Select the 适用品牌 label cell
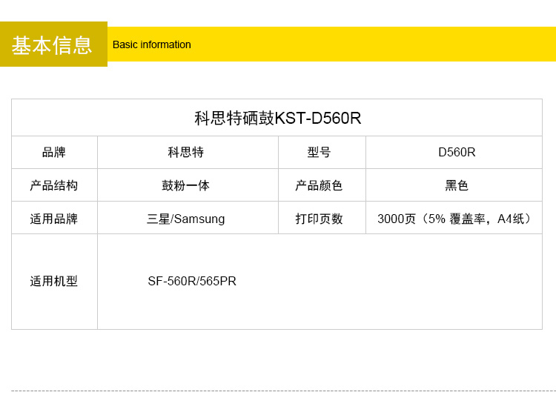556x395 pixels. click(x=54, y=219)
